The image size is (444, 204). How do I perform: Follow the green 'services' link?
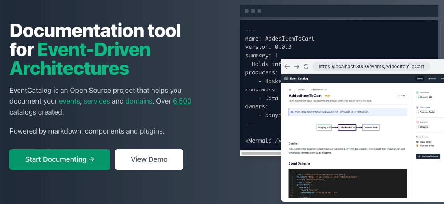pyautogui.click(x=97, y=101)
